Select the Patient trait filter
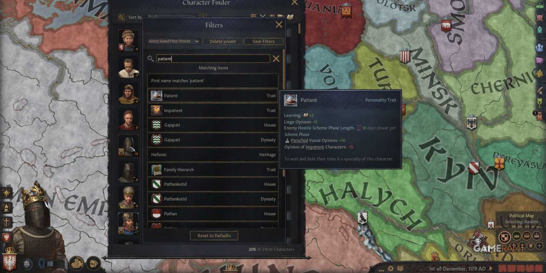Image resolution: width=546 pixels, height=273 pixels. pyautogui.click(x=213, y=96)
